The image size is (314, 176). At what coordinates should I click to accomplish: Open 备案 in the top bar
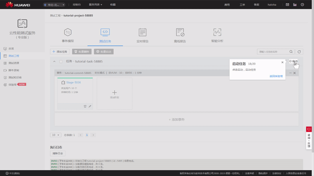coord(257,5)
